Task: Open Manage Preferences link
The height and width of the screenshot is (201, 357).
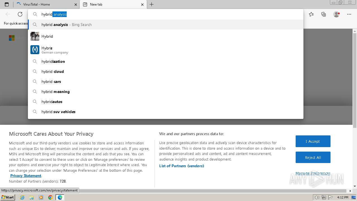Action: 313,173
